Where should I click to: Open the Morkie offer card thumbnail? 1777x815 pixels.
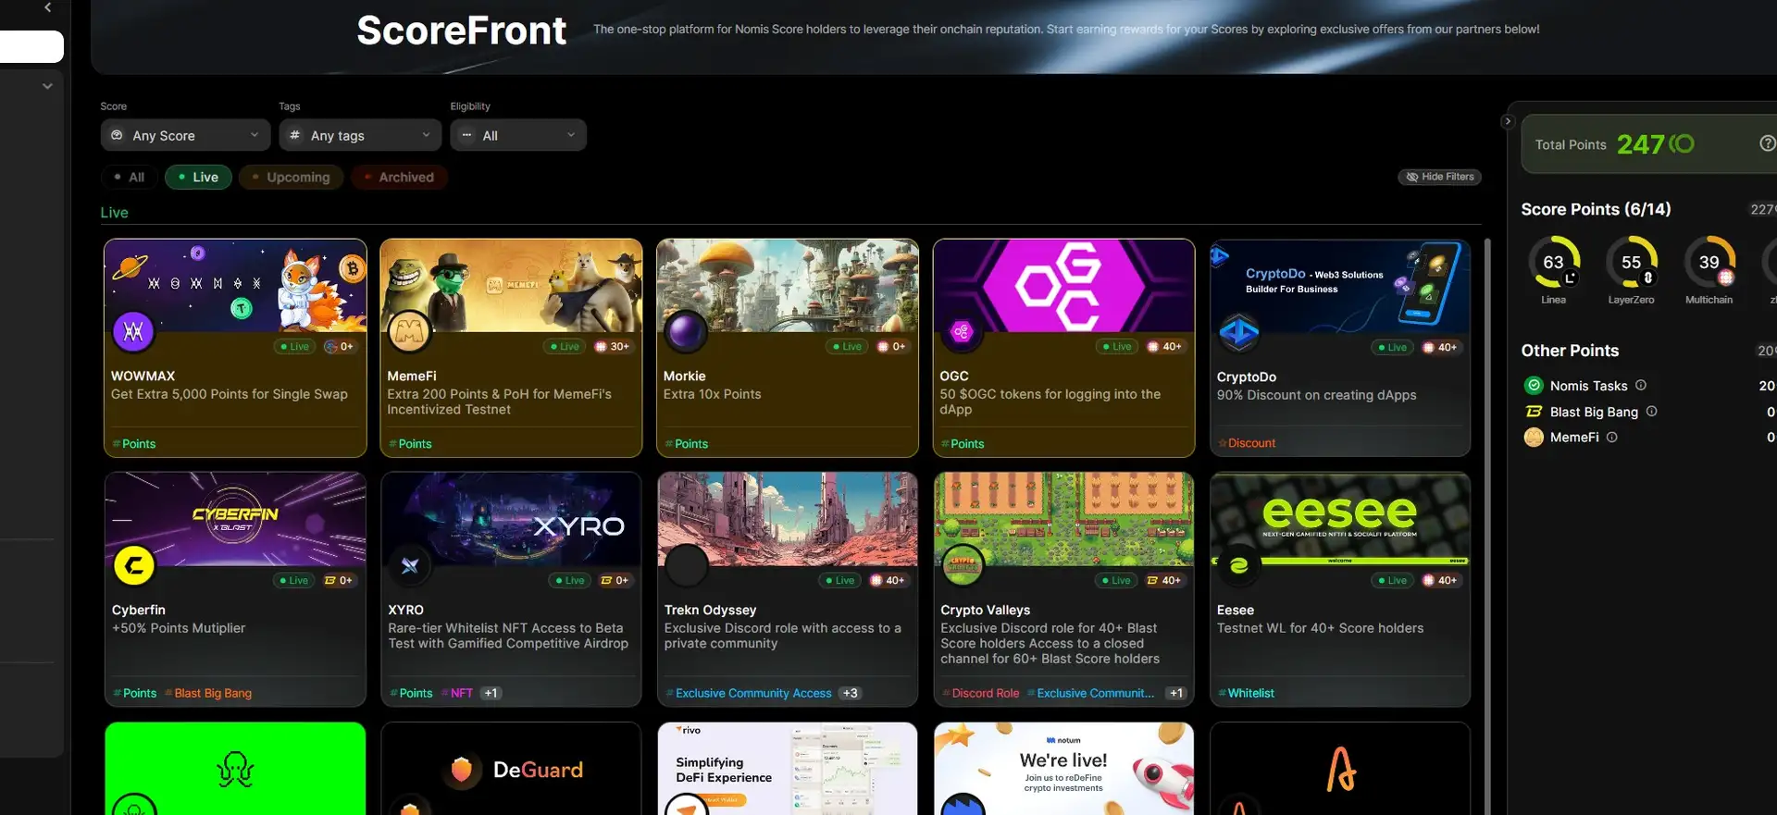787,285
